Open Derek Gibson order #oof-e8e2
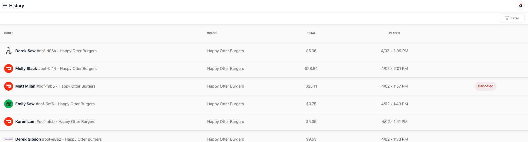The width and height of the screenshot is (528, 142). pyautogui.click(x=58, y=139)
